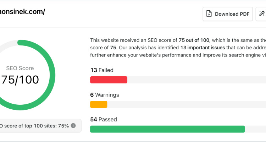Click the PDF file icon
The width and height of the screenshot is (266, 142).
[x=209, y=14]
